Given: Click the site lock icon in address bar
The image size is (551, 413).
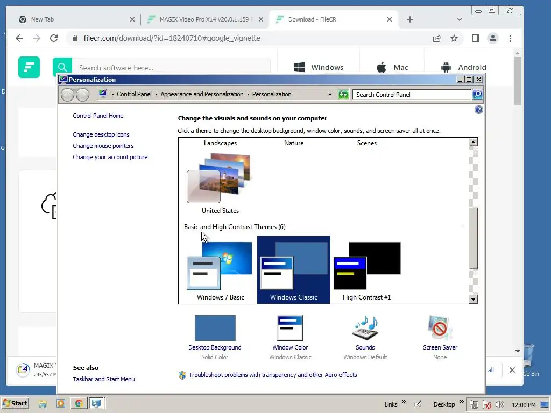Looking at the screenshot, I should click(75, 38).
